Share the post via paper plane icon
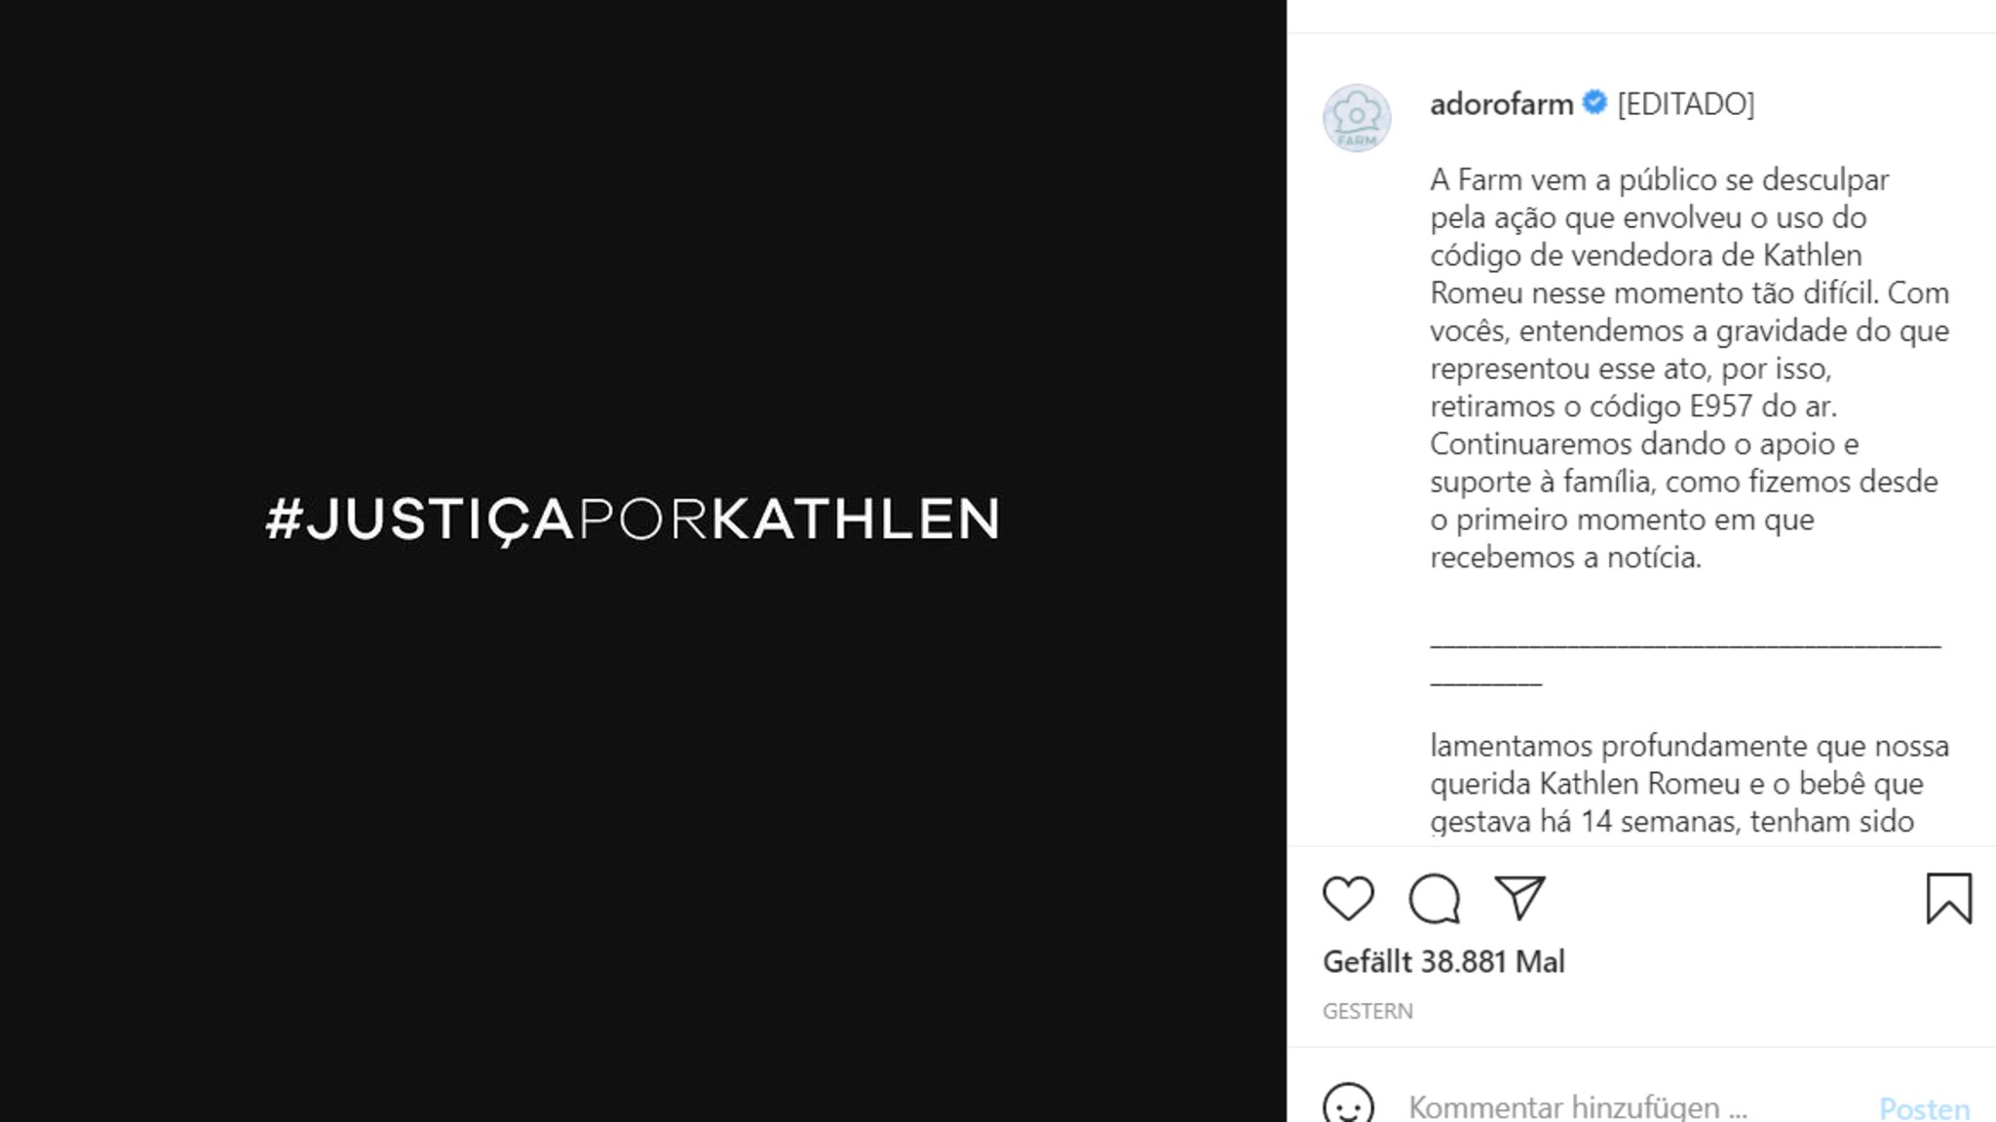 [1520, 897]
